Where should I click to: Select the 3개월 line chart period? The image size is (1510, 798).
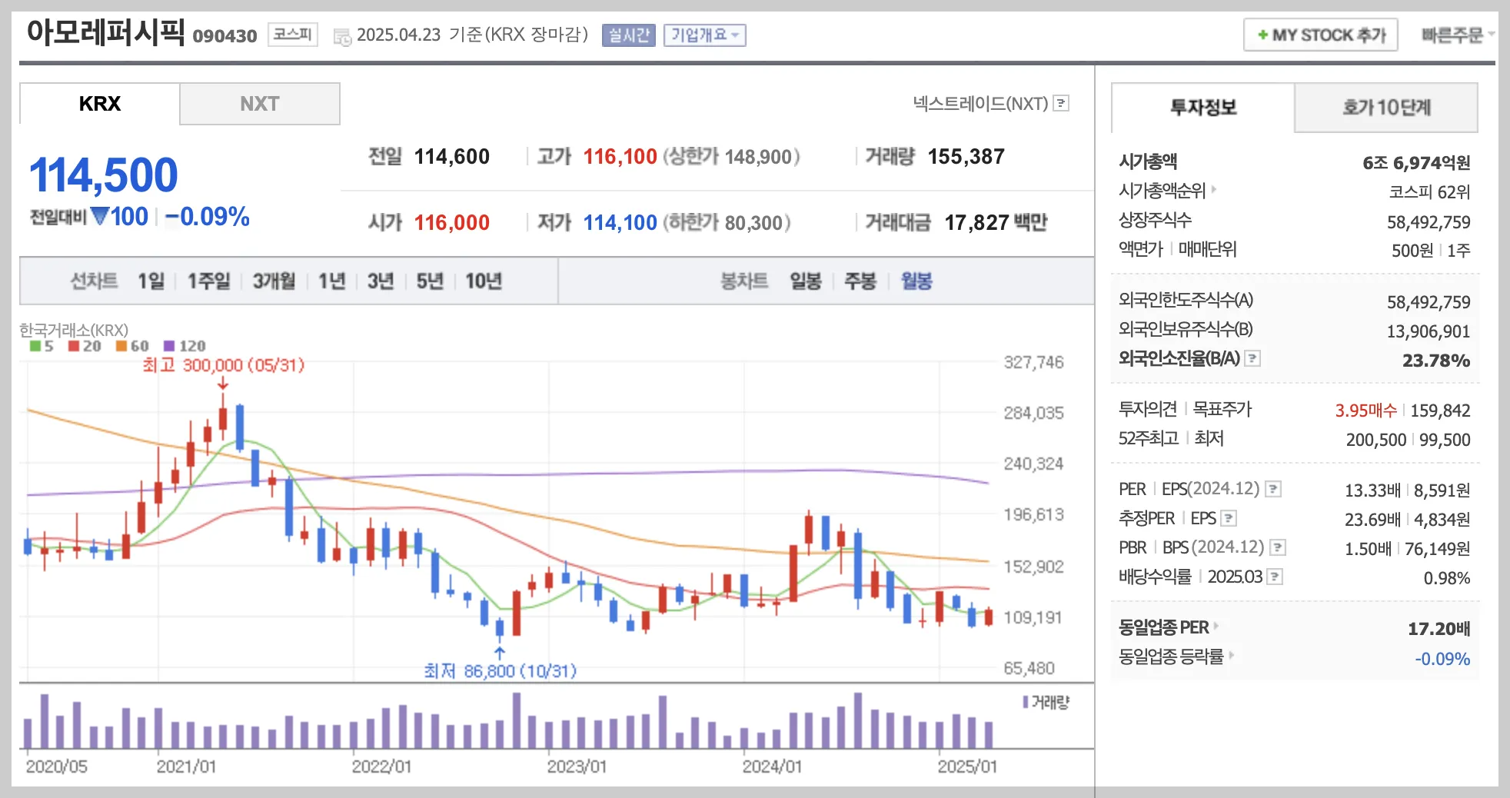coord(274,281)
